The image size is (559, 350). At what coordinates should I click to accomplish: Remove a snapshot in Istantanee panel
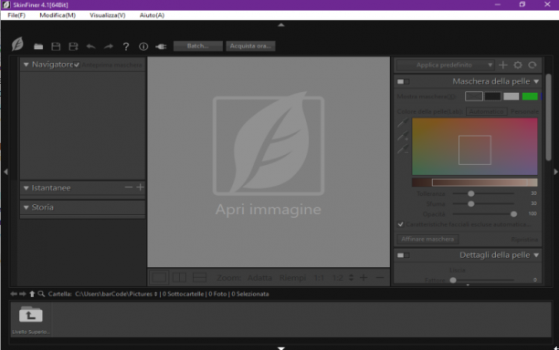coord(129,187)
